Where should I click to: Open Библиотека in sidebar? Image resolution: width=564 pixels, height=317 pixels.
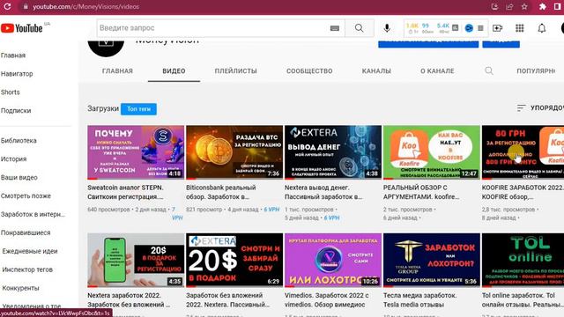19,141
